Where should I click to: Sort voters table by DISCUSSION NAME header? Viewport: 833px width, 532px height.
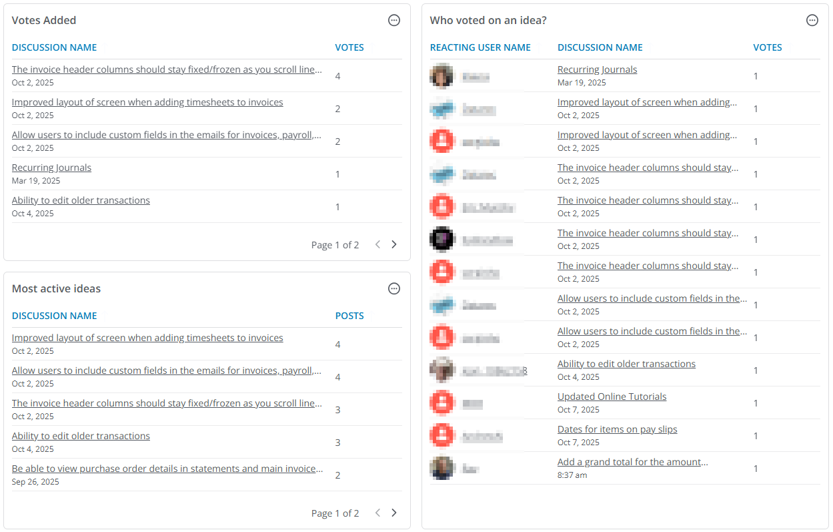pos(600,47)
